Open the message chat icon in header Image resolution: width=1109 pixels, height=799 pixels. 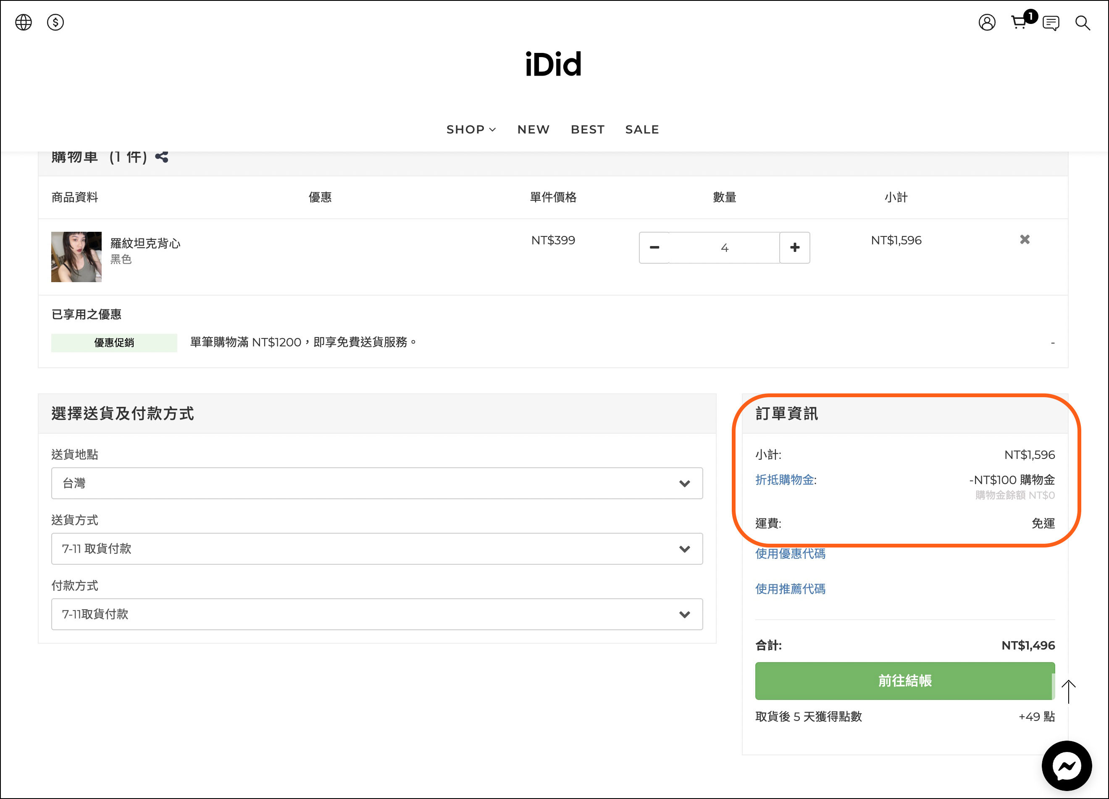[x=1051, y=23]
